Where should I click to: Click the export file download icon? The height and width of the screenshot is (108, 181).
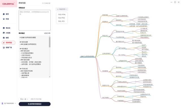[x=58, y=9]
